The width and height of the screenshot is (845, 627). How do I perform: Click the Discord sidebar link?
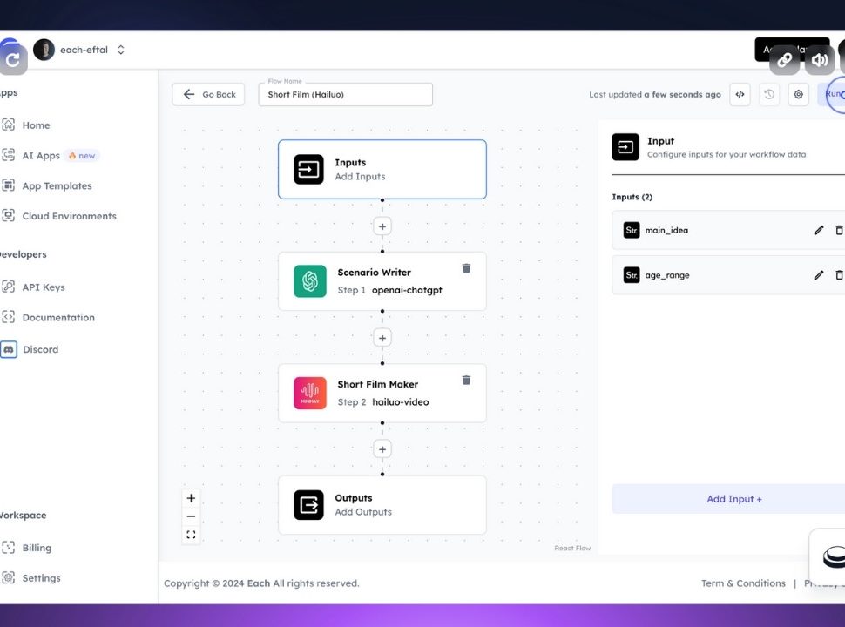(40, 349)
